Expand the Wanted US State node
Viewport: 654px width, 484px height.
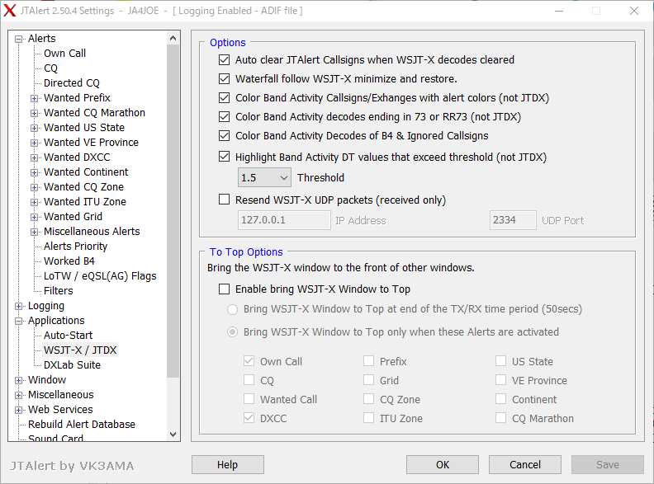click(x=34, y=128)
